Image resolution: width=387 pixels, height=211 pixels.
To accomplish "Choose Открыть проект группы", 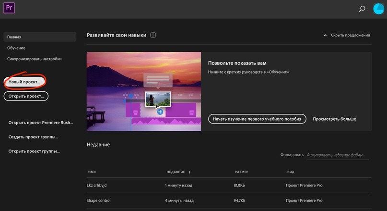I will point(34,151).
